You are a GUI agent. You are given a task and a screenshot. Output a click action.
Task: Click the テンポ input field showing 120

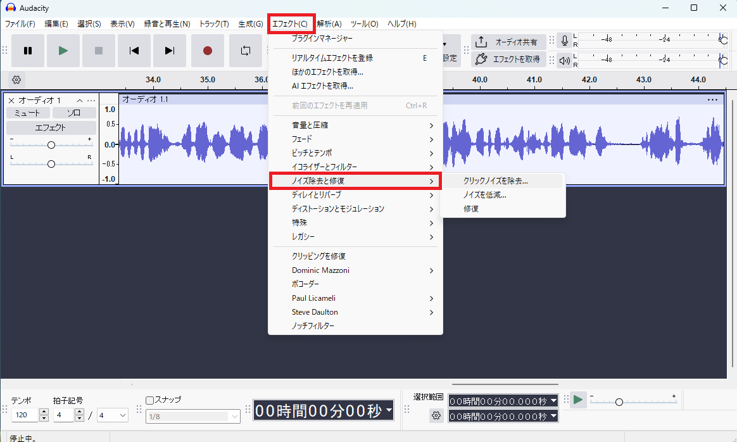pyautogui.click(x=25, y=415)
